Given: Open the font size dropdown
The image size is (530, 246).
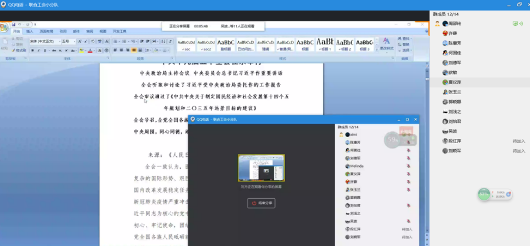Looking at the screenshot, I should point(74,41).
